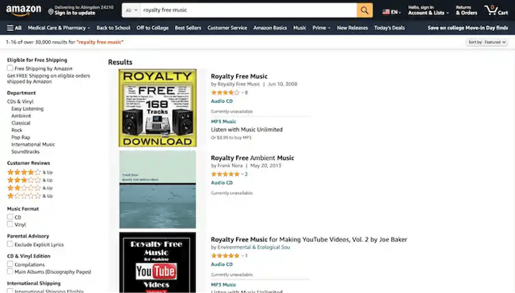515x293 pixels.
Task: Click Sign in to update location
Action: pyautogui.click(x=75, y=13)
